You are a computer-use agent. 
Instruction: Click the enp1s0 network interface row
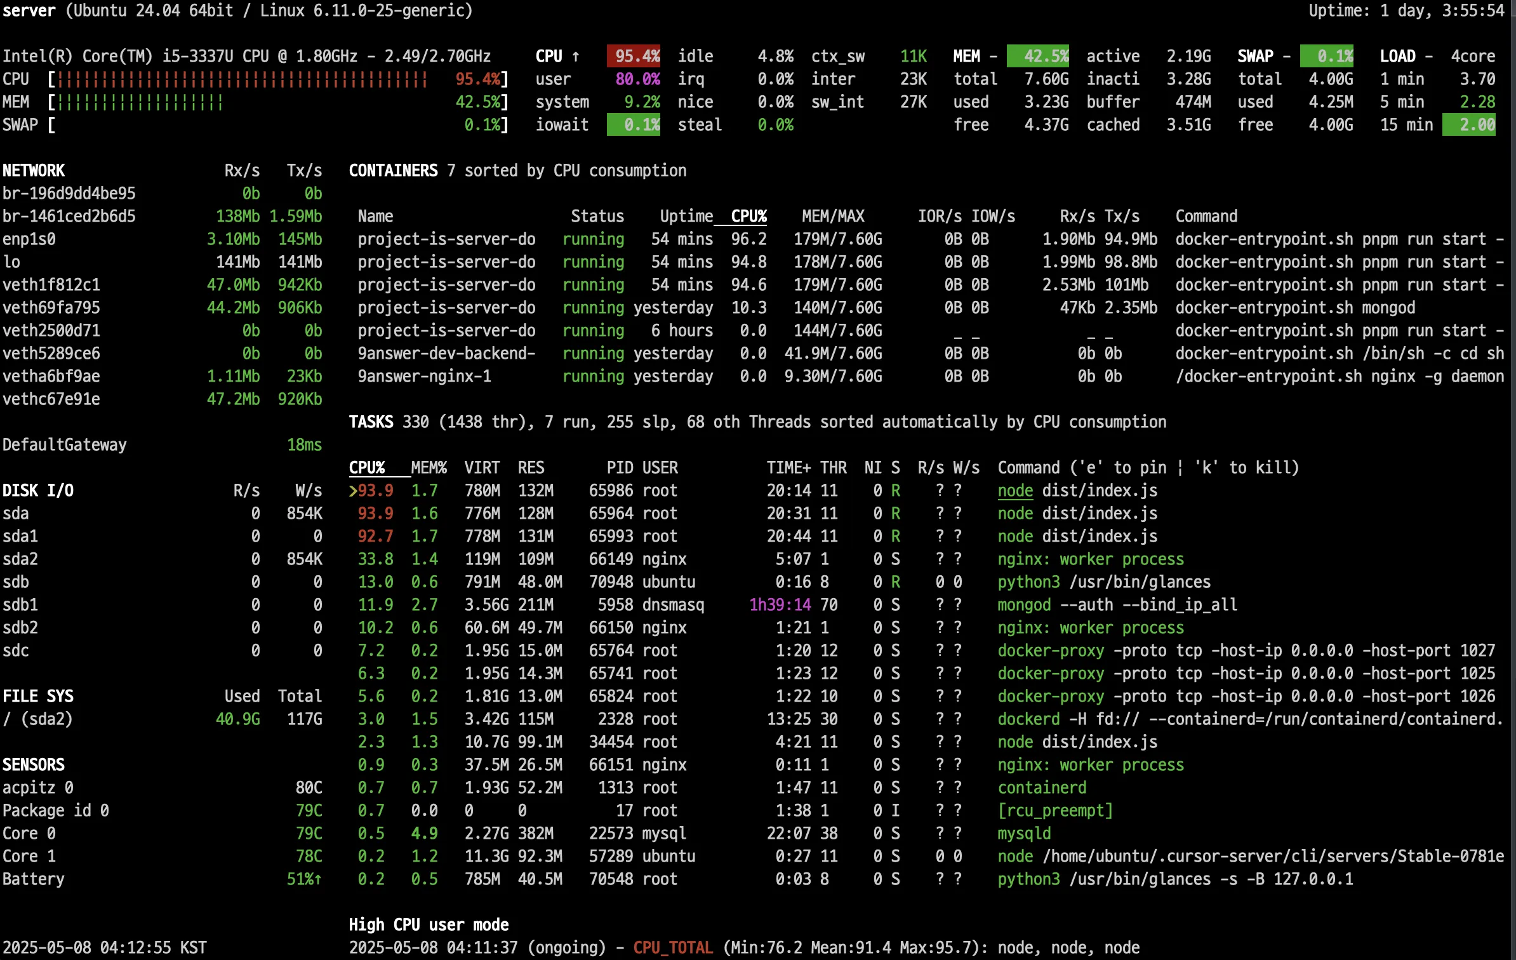[29, 239]
